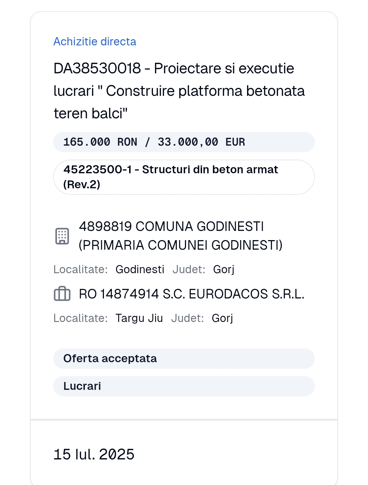Click the Targu Jiu locality value
Viewport: 368px width, 485px height.
tap(139, 318)
